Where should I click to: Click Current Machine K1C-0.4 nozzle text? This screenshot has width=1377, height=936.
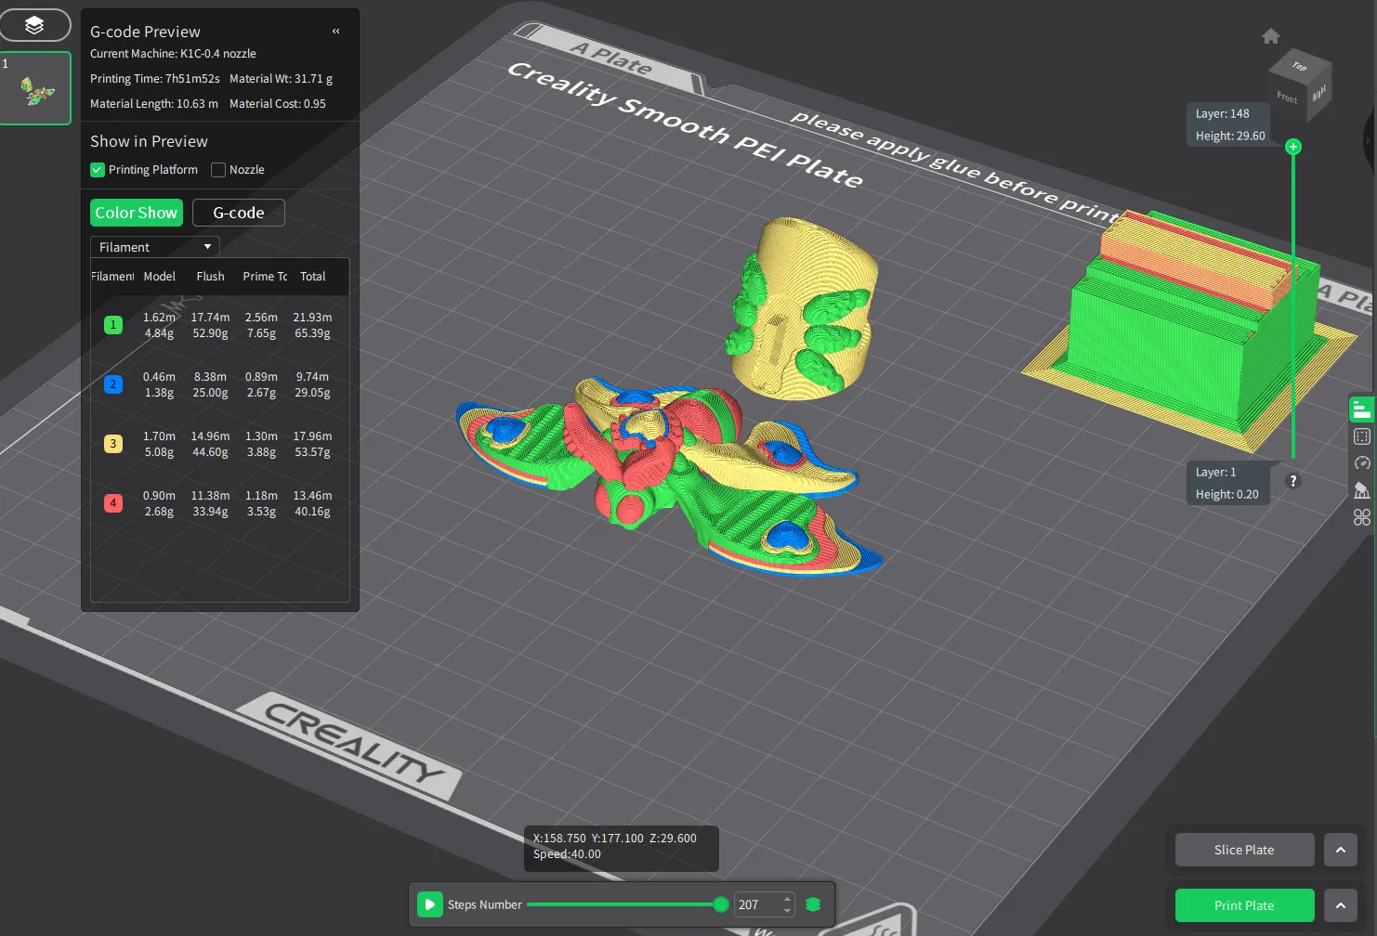click(x=173, y=54)
